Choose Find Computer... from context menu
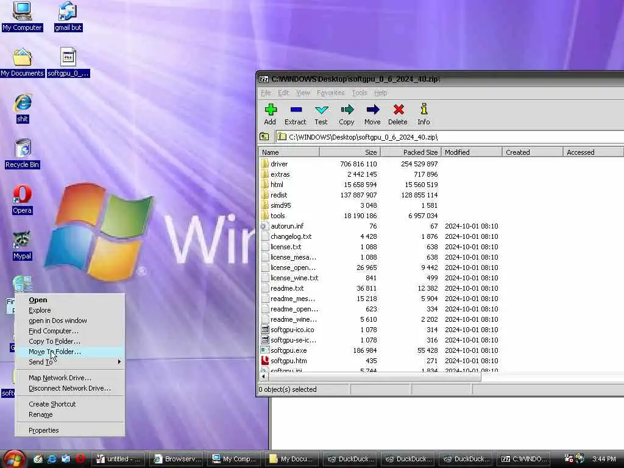The image size is (624, 468). point(69,331)
